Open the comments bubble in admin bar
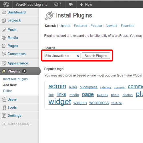 coord(71,5)
